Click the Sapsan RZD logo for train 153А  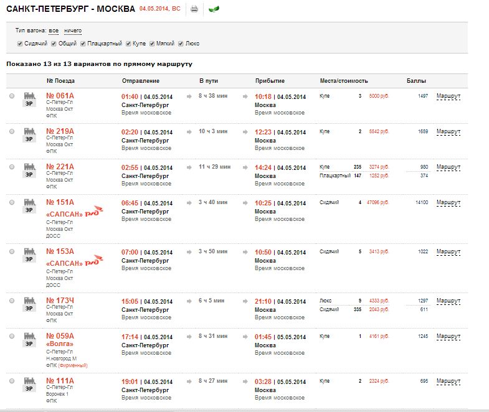coord(95,261)
